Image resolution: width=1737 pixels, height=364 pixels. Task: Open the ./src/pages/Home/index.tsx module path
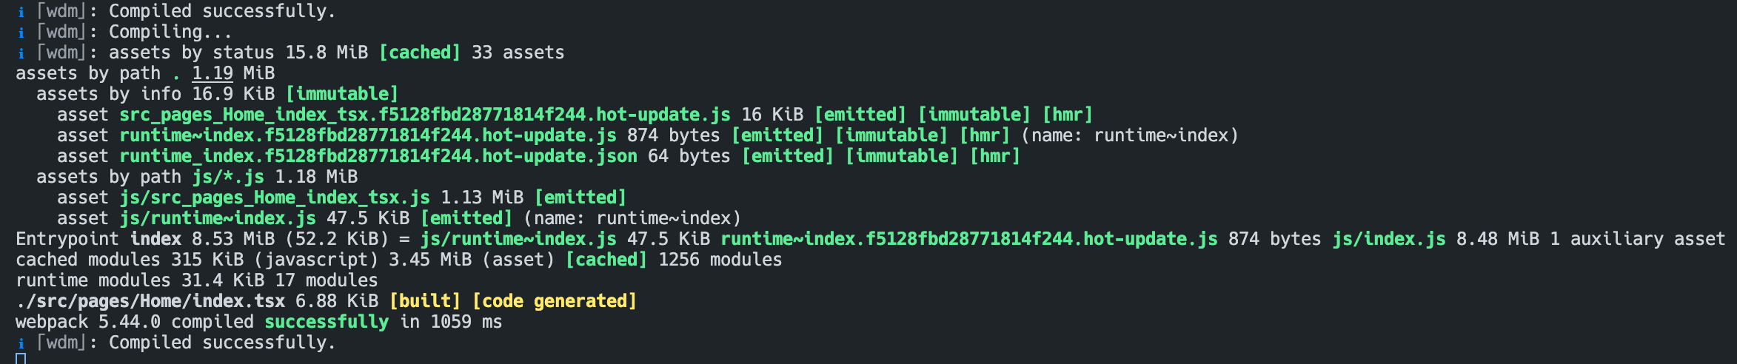click(x=150, y=301)
